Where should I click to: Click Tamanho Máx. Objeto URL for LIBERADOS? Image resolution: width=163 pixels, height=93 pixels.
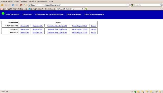(x=57, y=29)
